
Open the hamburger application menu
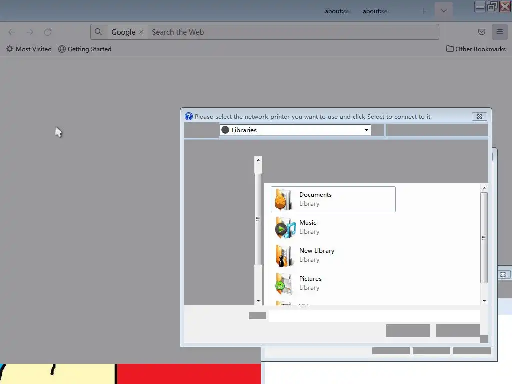[x=500, y=32]
